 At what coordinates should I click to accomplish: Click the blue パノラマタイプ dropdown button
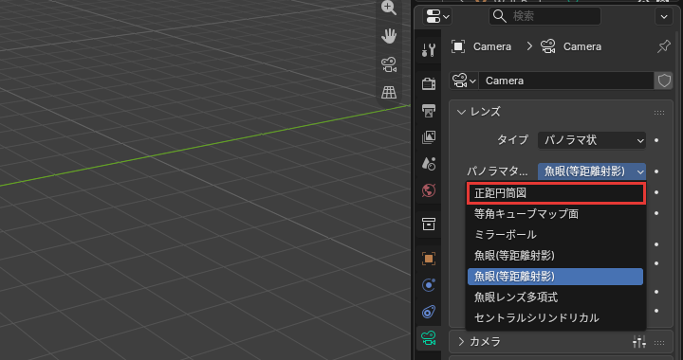point(592,171)
